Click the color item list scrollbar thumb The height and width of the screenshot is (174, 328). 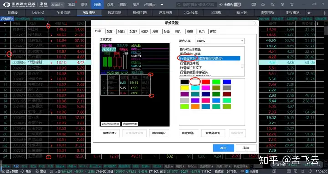tap(242, 66)
